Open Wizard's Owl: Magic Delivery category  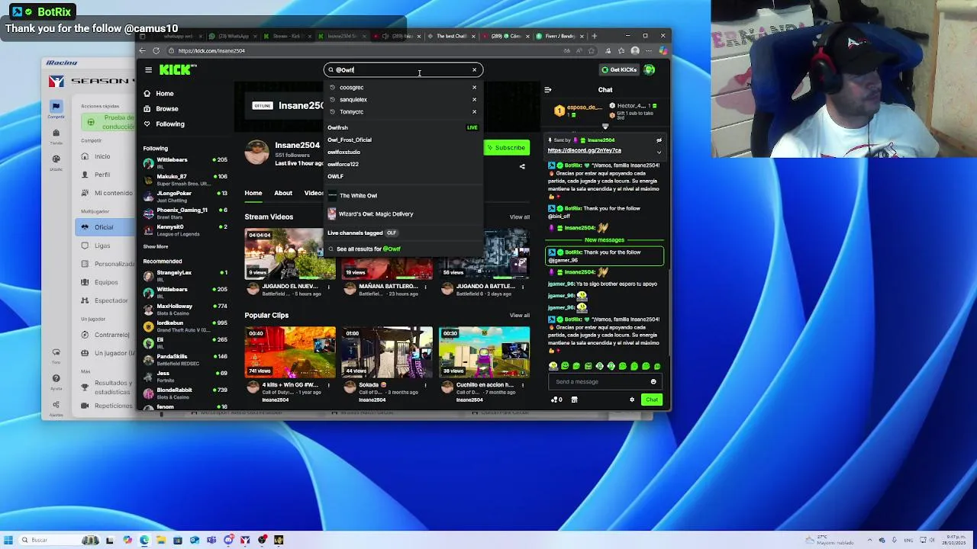click(403, 213)
